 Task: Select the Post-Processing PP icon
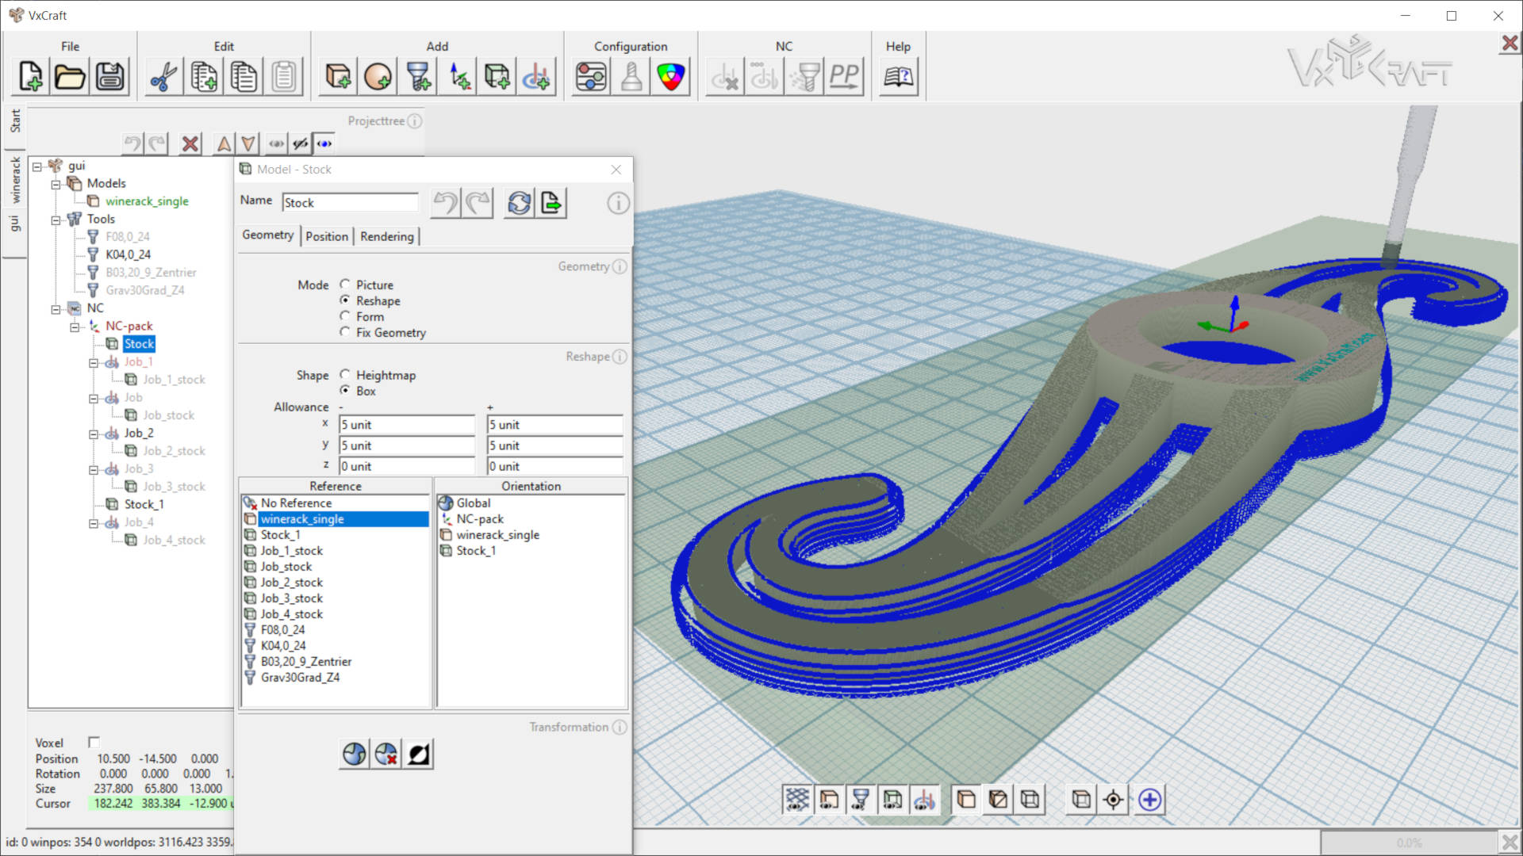(846, 78)
